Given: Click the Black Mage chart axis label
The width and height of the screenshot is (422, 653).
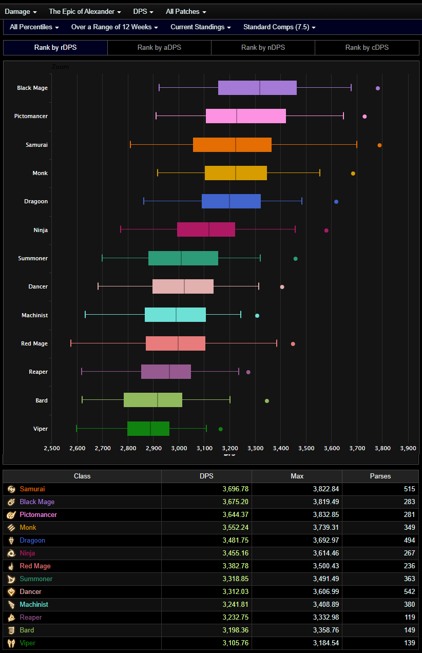Looking at the screenshot, I should click(x=32, y=88).
